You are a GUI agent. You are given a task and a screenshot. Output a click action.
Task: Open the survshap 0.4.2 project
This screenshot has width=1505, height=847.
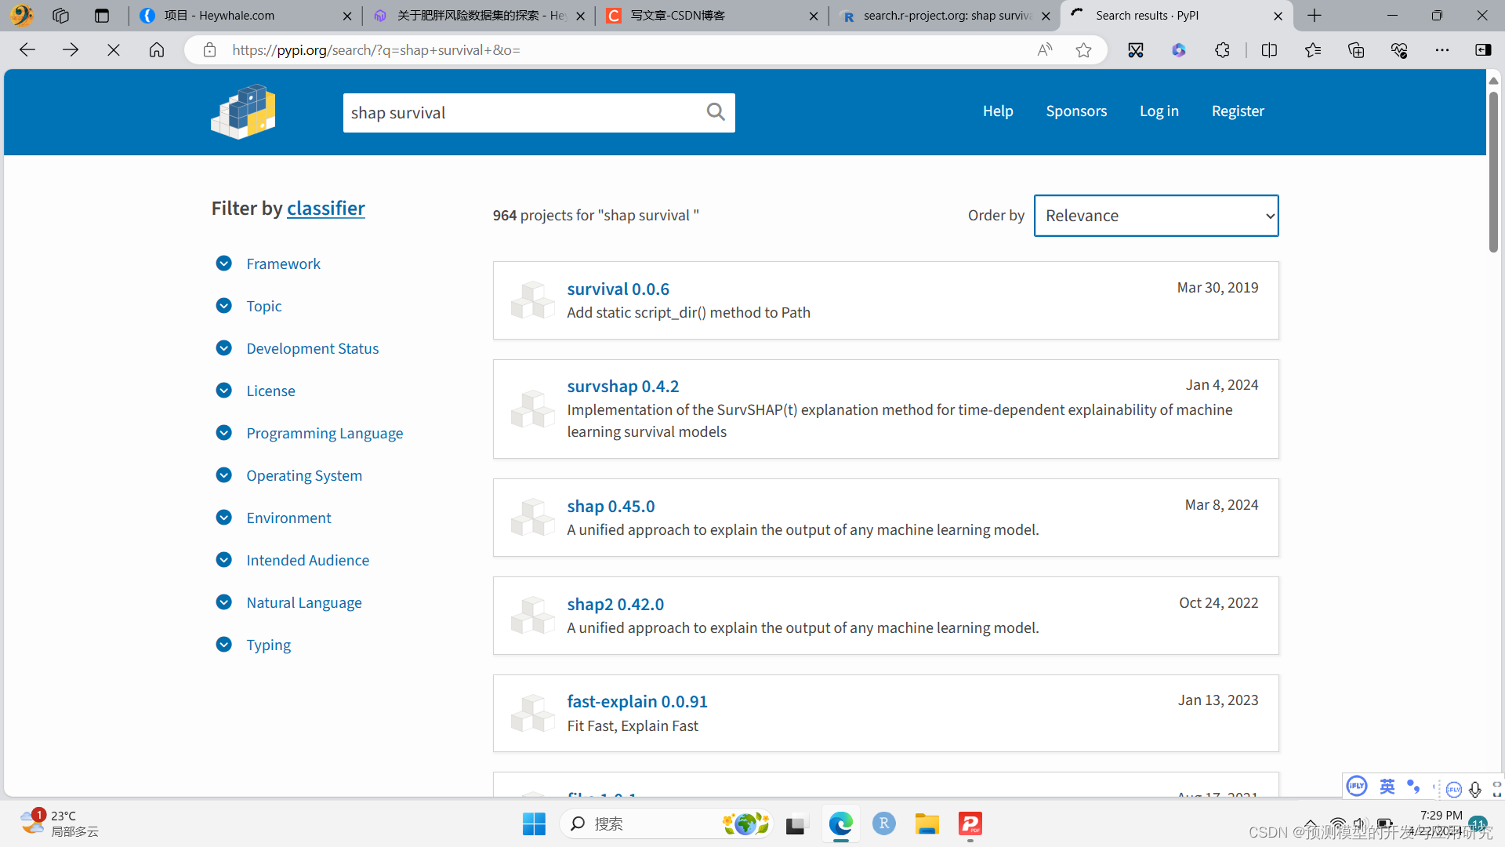tap(622, 386)
